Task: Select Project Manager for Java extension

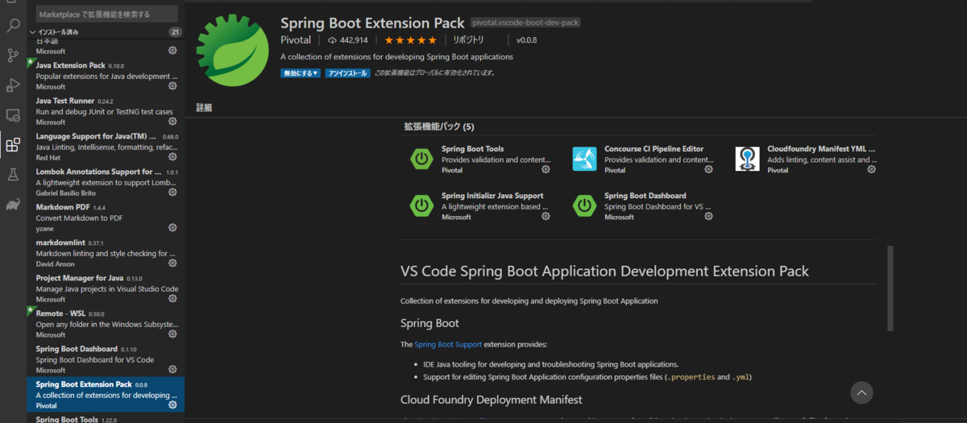Action: [x=106, y=288]
